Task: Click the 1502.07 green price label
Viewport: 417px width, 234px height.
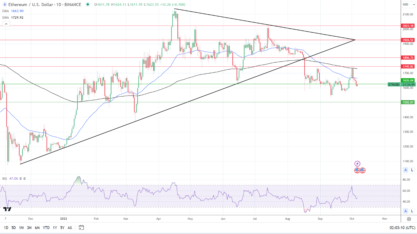Action: tap(408, 102)
